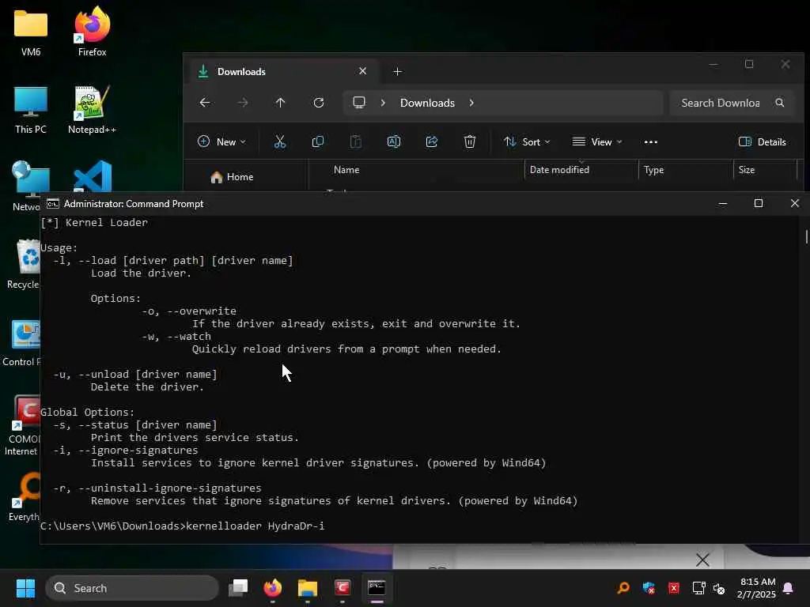Click Downloads in the address breadcrumb
810x607 pixels.
click(427, 103)
